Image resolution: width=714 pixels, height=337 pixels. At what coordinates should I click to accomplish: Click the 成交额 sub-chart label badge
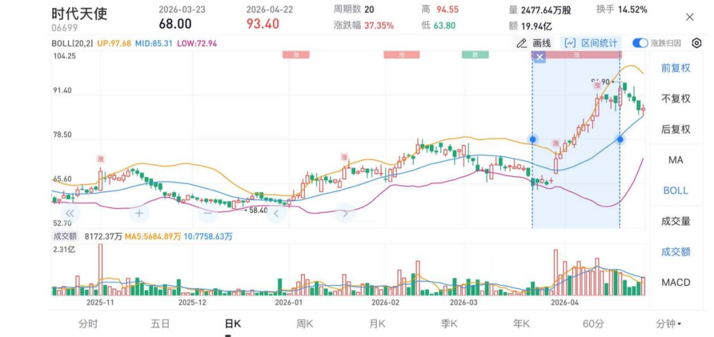point(65,236)
